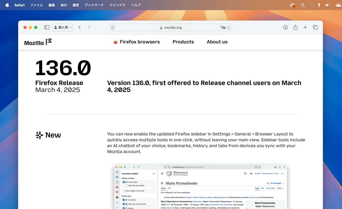Click the Mozilla logo
The image size is (342, 209).
[x=38, y=42]
